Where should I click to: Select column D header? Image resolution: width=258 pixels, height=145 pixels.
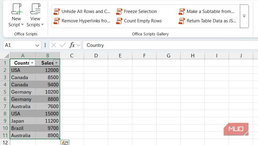[96, 56]
